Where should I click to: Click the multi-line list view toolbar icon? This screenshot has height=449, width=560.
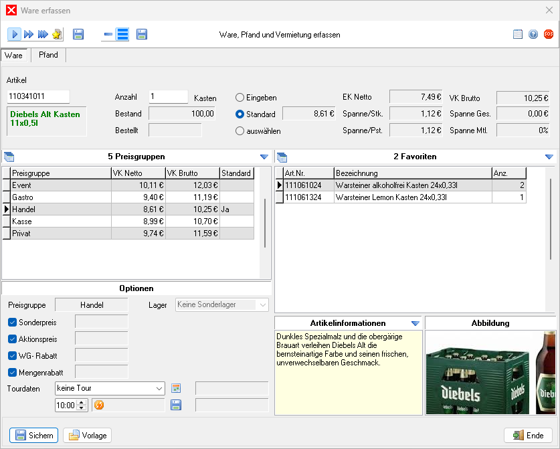(122, 34)
